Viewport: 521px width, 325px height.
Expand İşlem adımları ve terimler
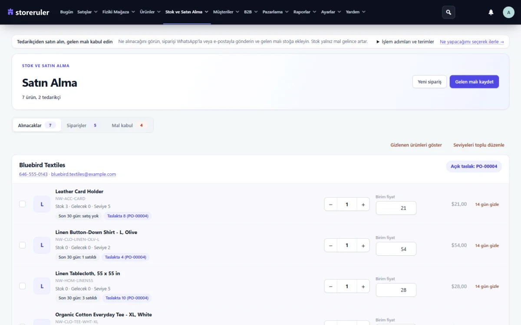405,42
